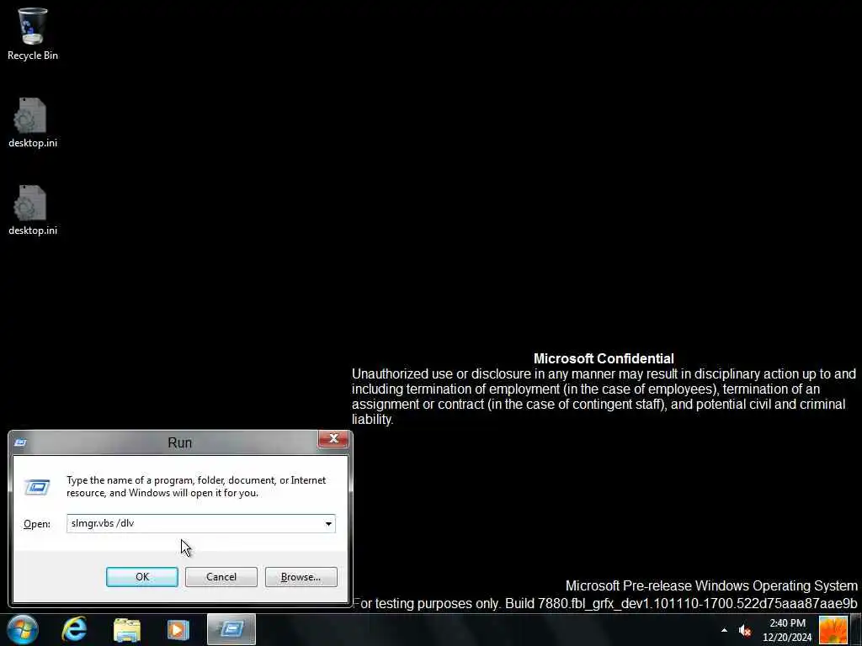Click Cancel in the Run dialog

point(221,577)
